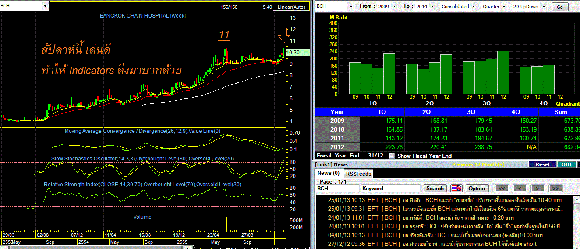Switch to the RSSFeeds tab
Image resolution: width=580 pixels, height=249 pixels.
358,174
